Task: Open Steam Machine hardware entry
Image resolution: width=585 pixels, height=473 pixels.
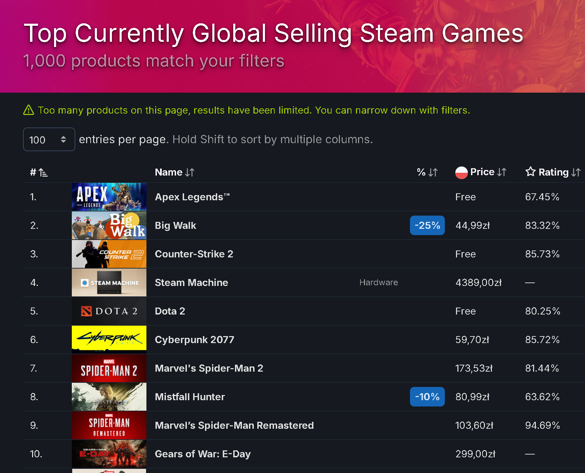Action: [191, 282]
